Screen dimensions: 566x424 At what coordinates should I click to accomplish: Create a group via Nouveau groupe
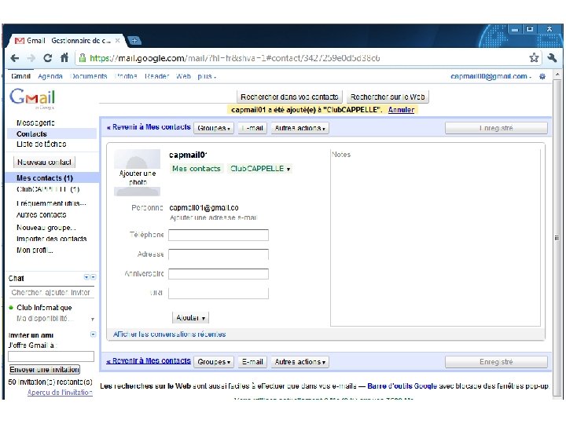click(x=46, y=228)
